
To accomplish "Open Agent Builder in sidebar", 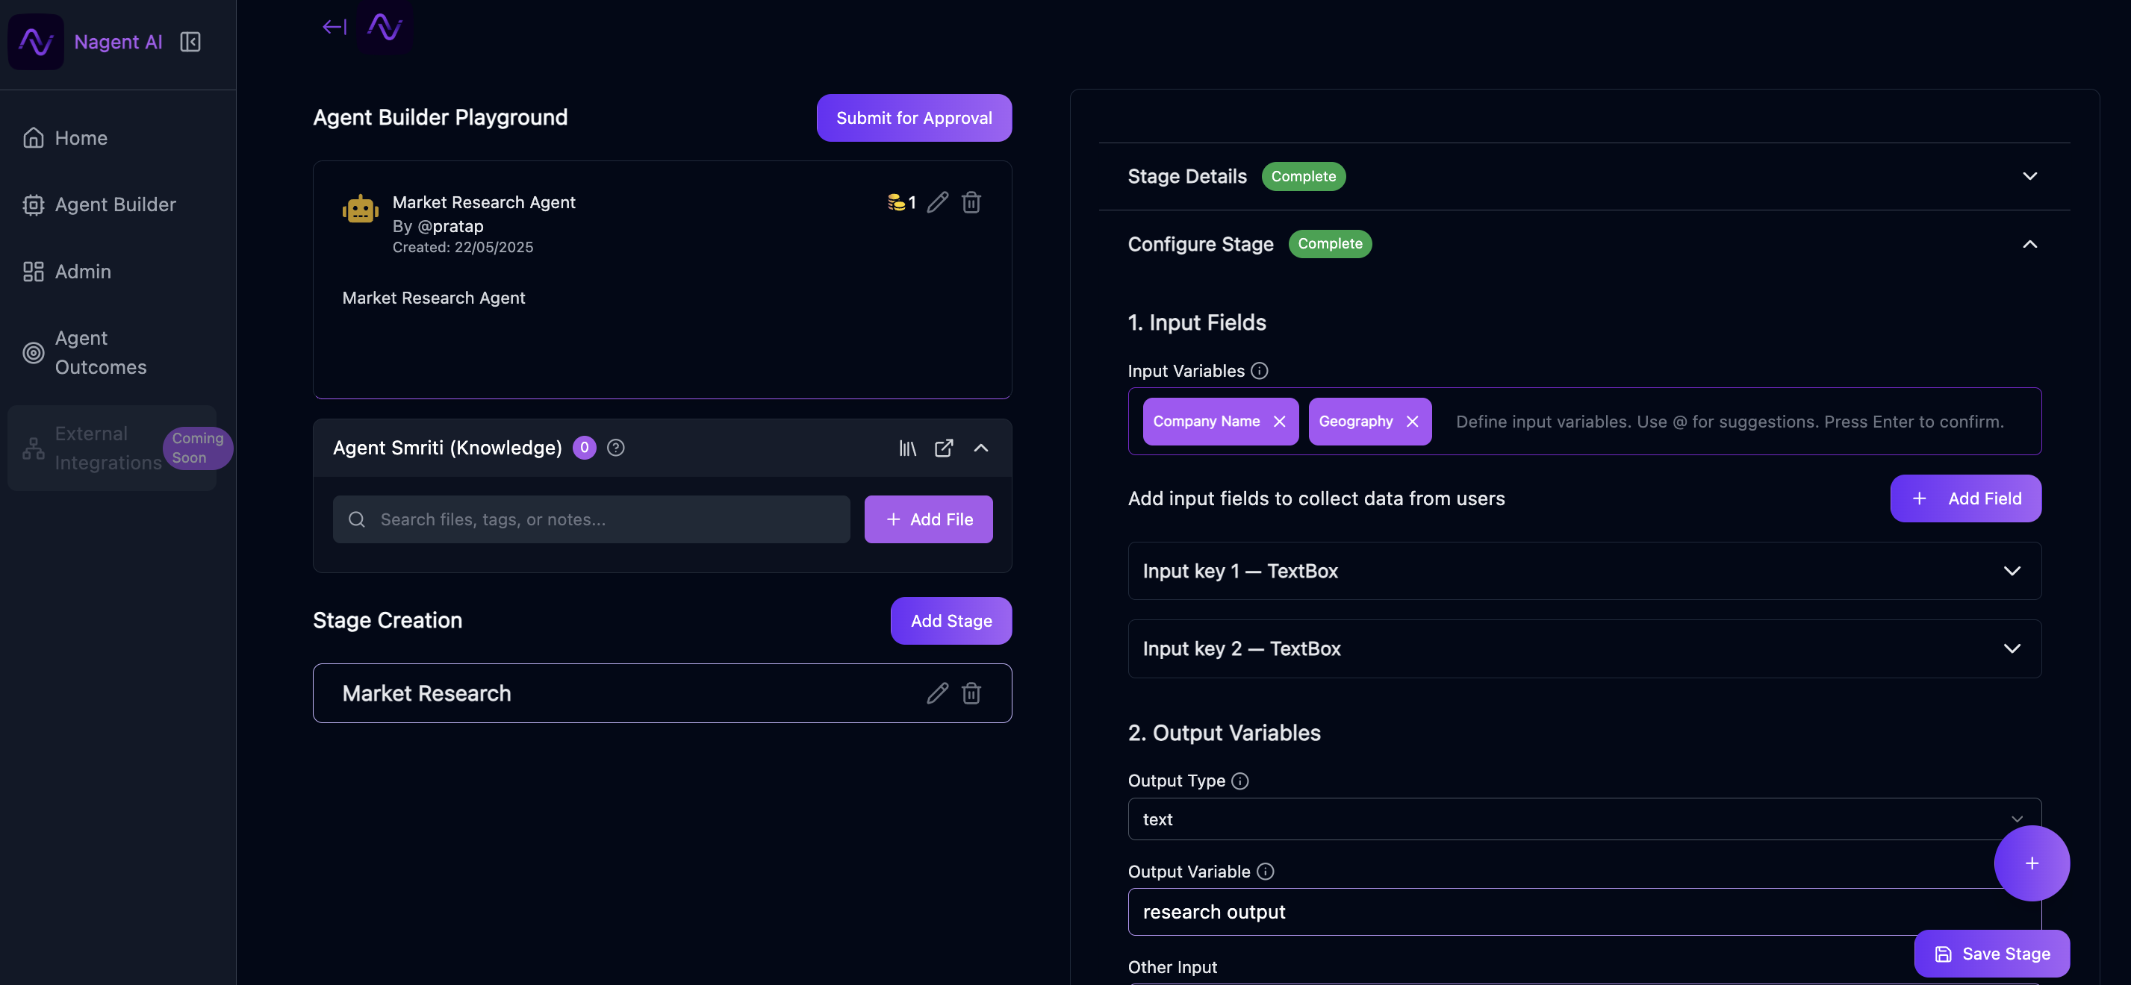I will 115,204.
